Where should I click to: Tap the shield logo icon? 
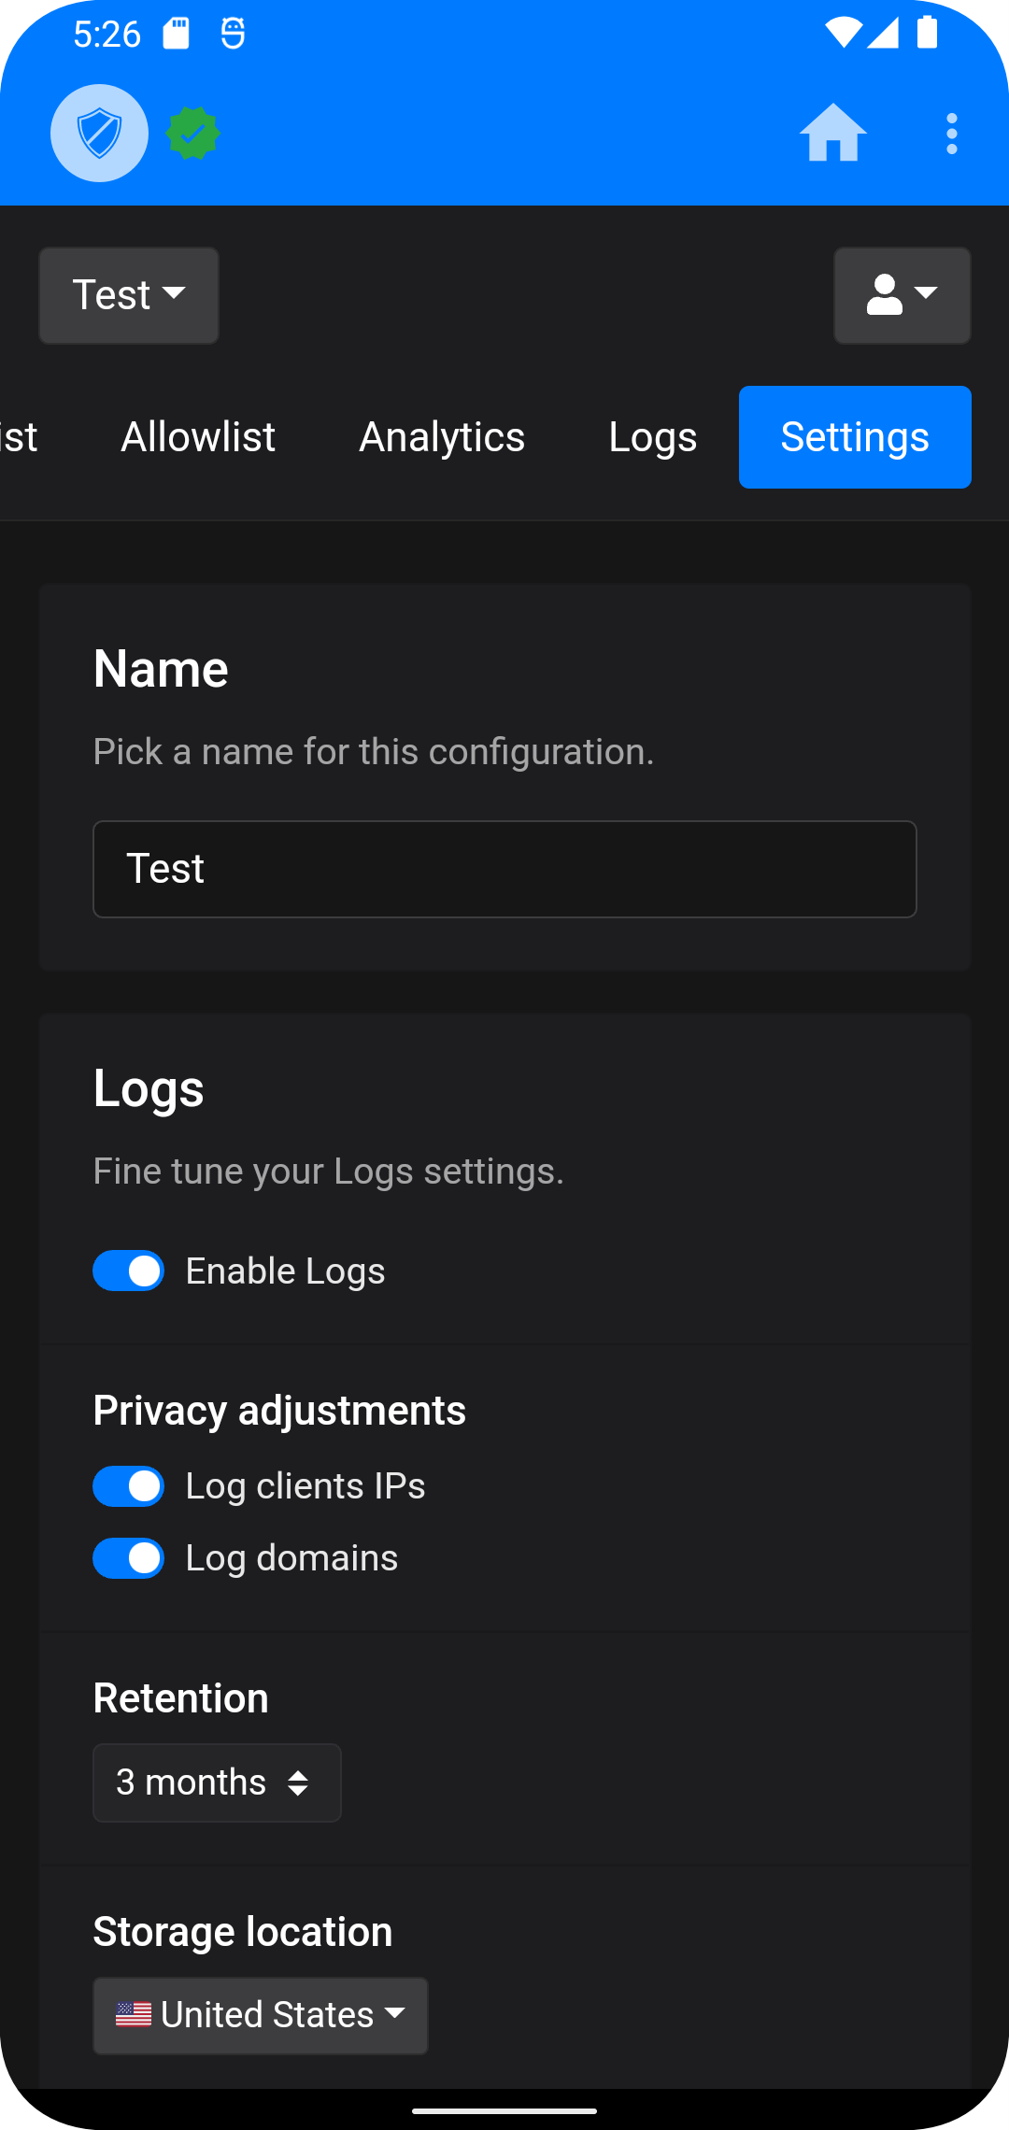point(99,134)
